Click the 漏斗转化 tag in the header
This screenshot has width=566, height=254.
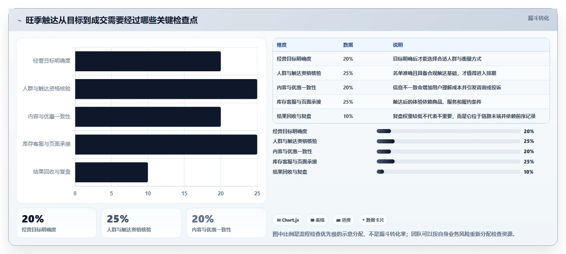(x=538, y=18)
